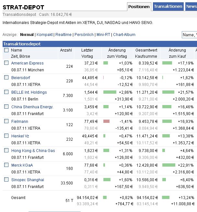Open Merck KGaA stock page

pyautogui.click(x=22, y=165)
